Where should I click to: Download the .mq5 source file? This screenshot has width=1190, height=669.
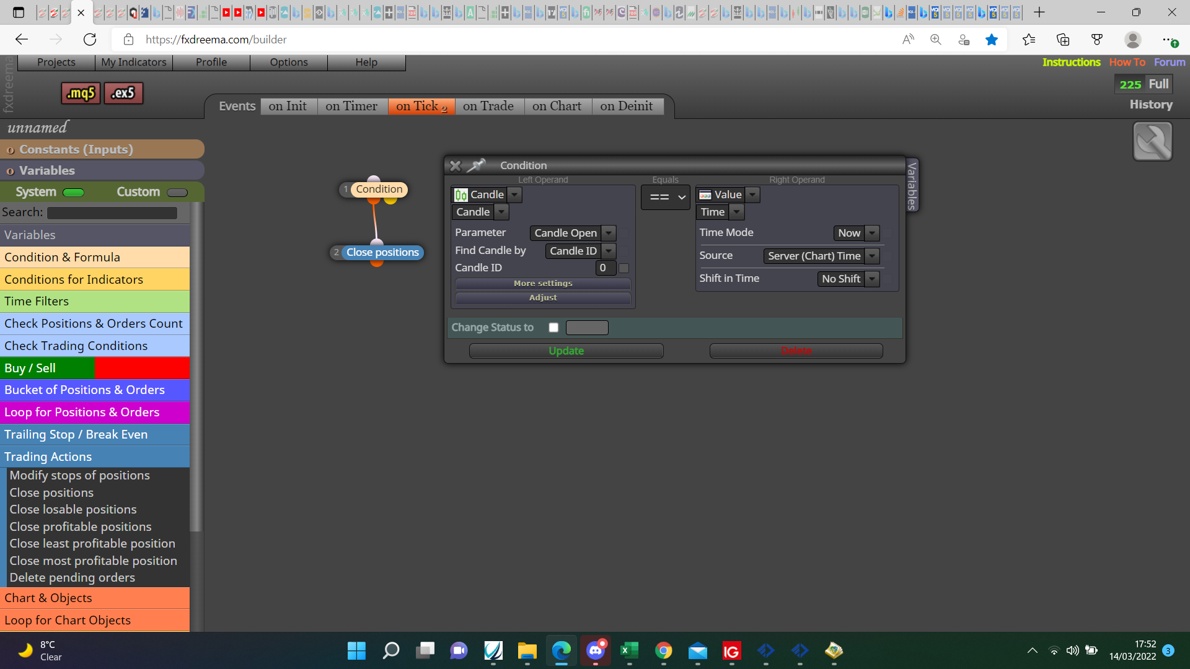click(x=81, y=93)
